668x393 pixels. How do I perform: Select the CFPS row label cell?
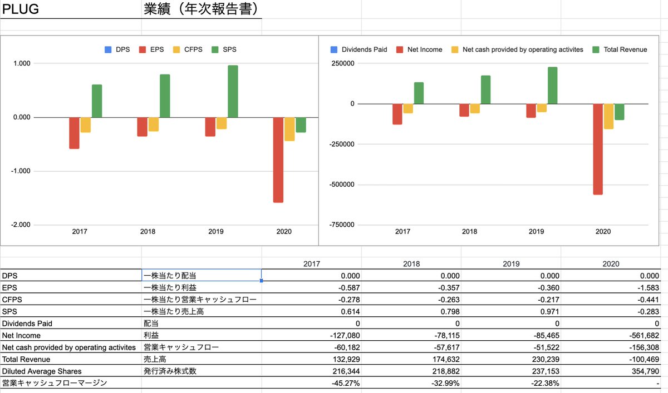[x=71, y=300]
